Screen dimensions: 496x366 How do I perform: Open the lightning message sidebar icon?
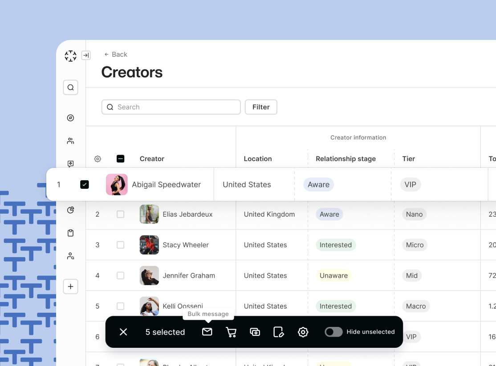click(x=70, y=164)
